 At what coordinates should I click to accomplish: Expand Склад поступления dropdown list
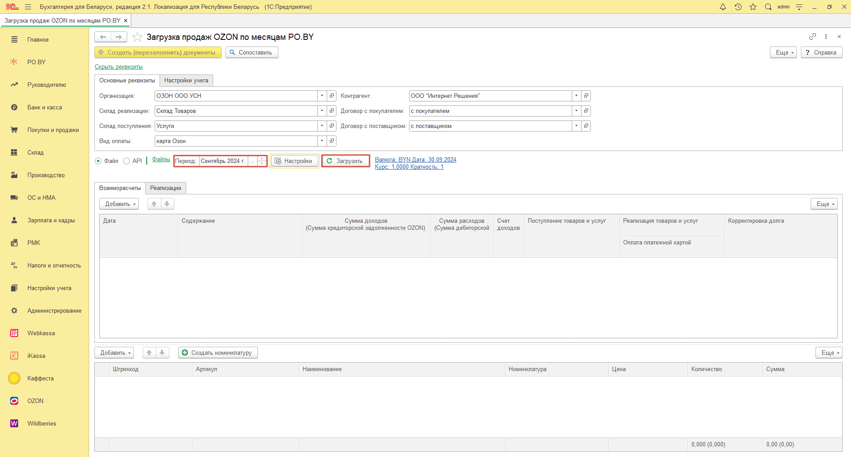(322, 126)
